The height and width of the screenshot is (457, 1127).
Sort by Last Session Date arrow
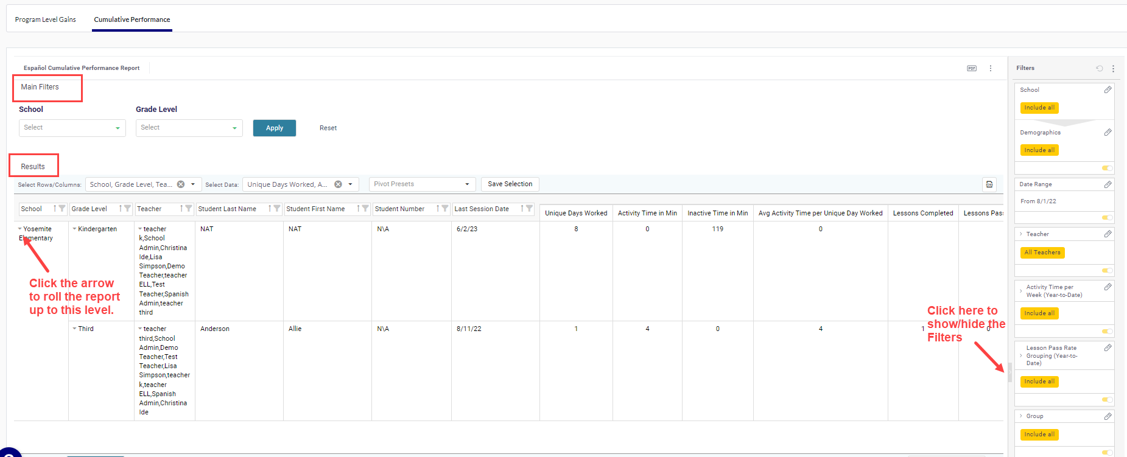coord(522,209)
